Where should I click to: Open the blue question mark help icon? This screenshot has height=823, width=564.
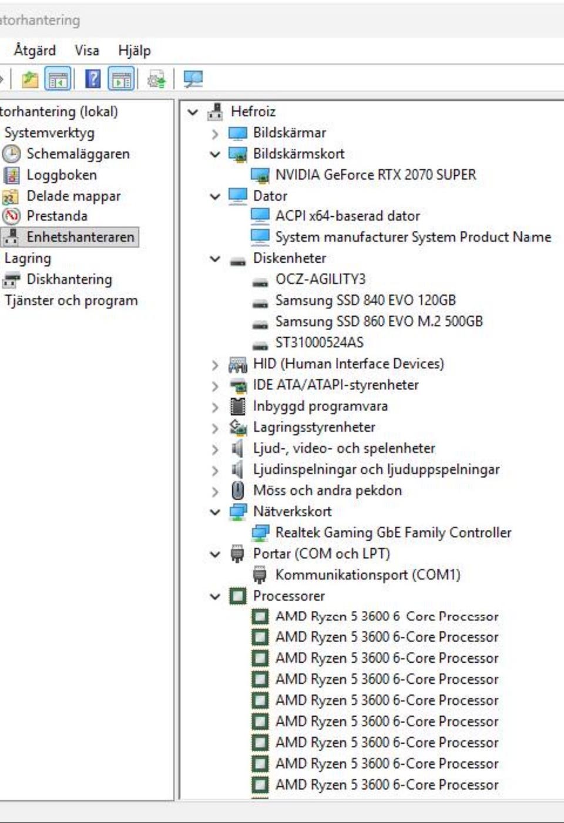tap(93, 79)
